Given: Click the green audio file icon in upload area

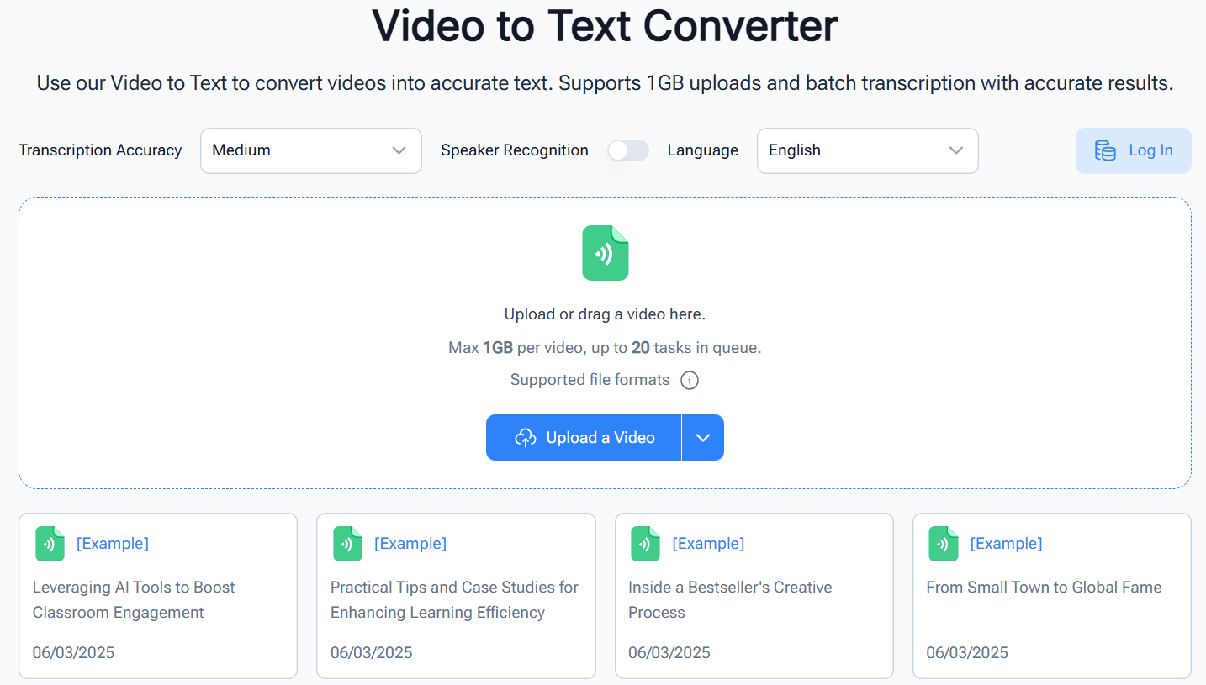Looking at the screenshot, I should (605, 253).
